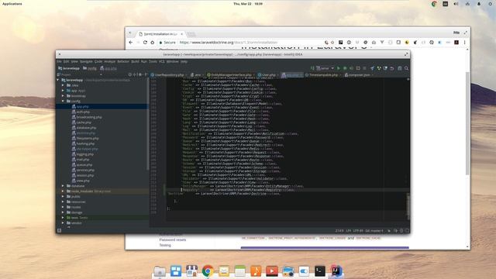Viewport: 496px width, 279px height.
Task: Click the Testing link in Chrome sidebar
Action: (165, 245)
